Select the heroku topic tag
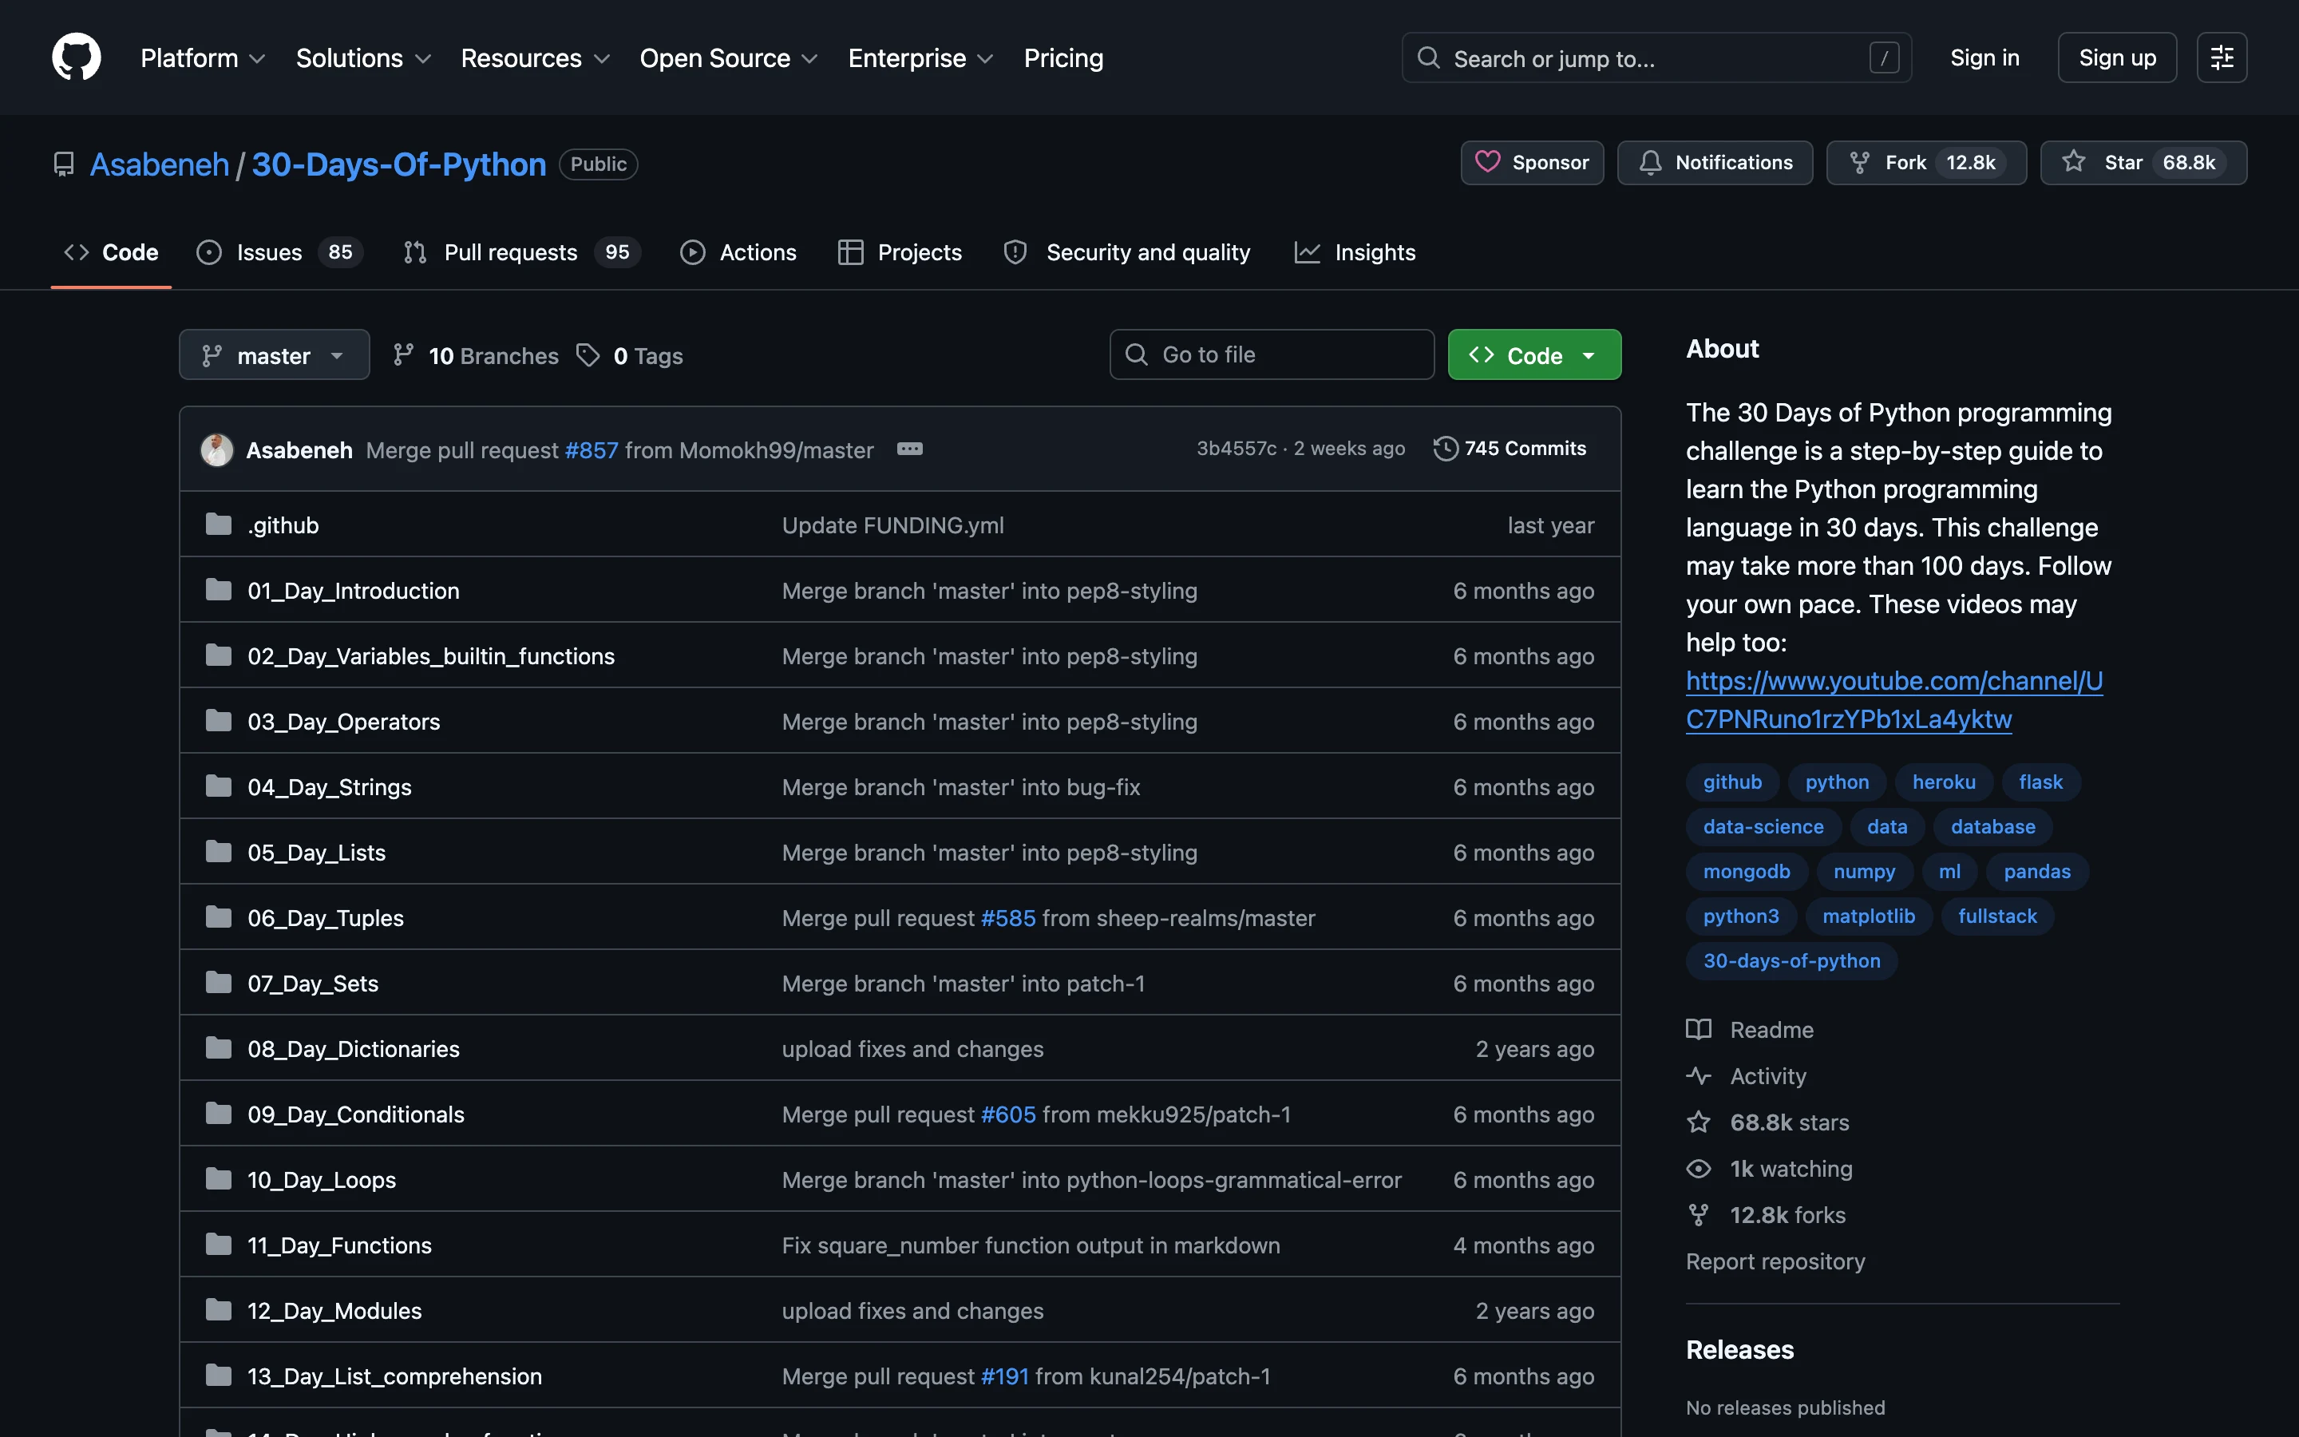 (1944, 782)
